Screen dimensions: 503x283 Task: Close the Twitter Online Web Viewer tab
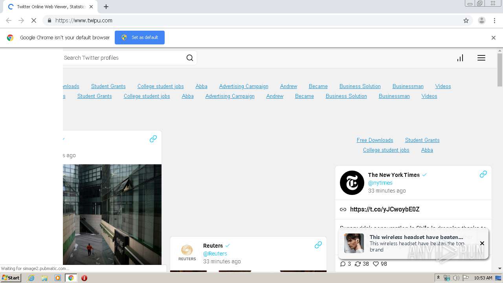(91, 7)
